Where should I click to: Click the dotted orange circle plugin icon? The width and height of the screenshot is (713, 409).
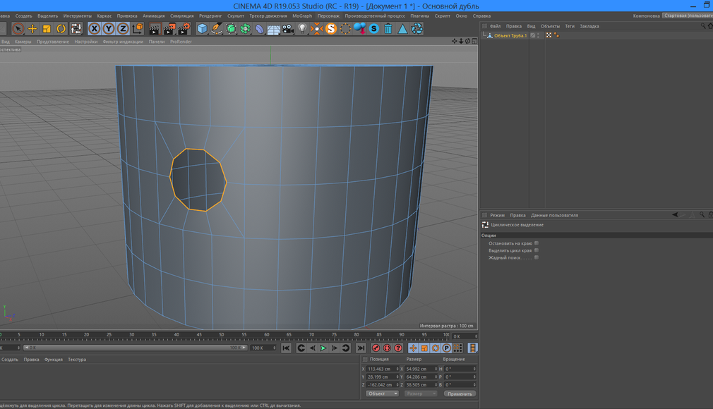click(346, 29)
